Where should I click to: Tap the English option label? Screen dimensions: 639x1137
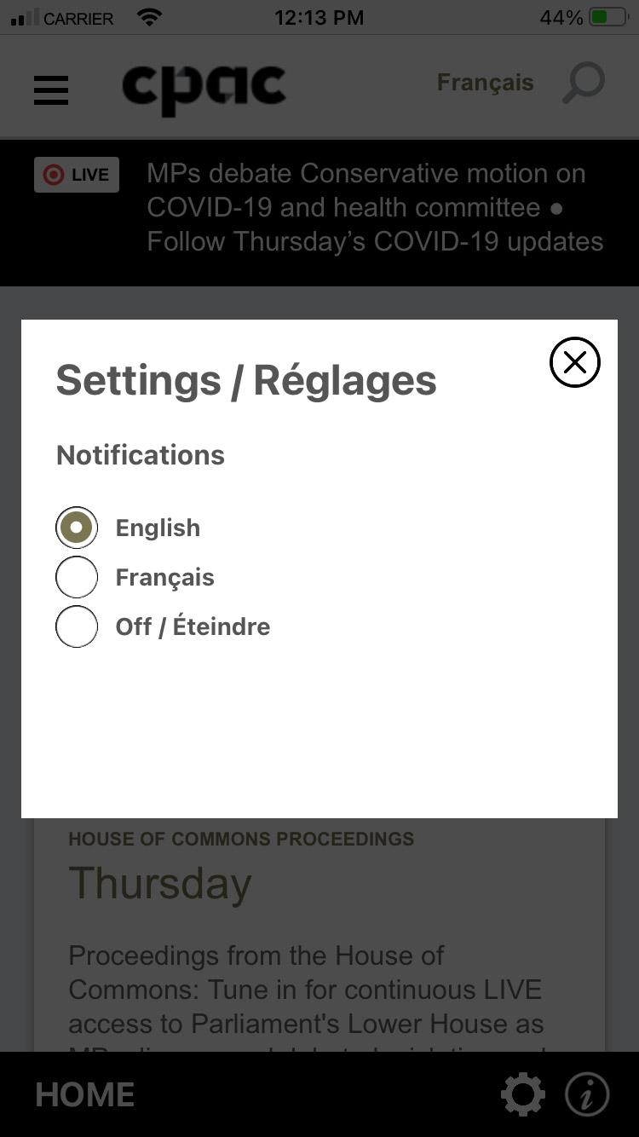tap(158, 528)
